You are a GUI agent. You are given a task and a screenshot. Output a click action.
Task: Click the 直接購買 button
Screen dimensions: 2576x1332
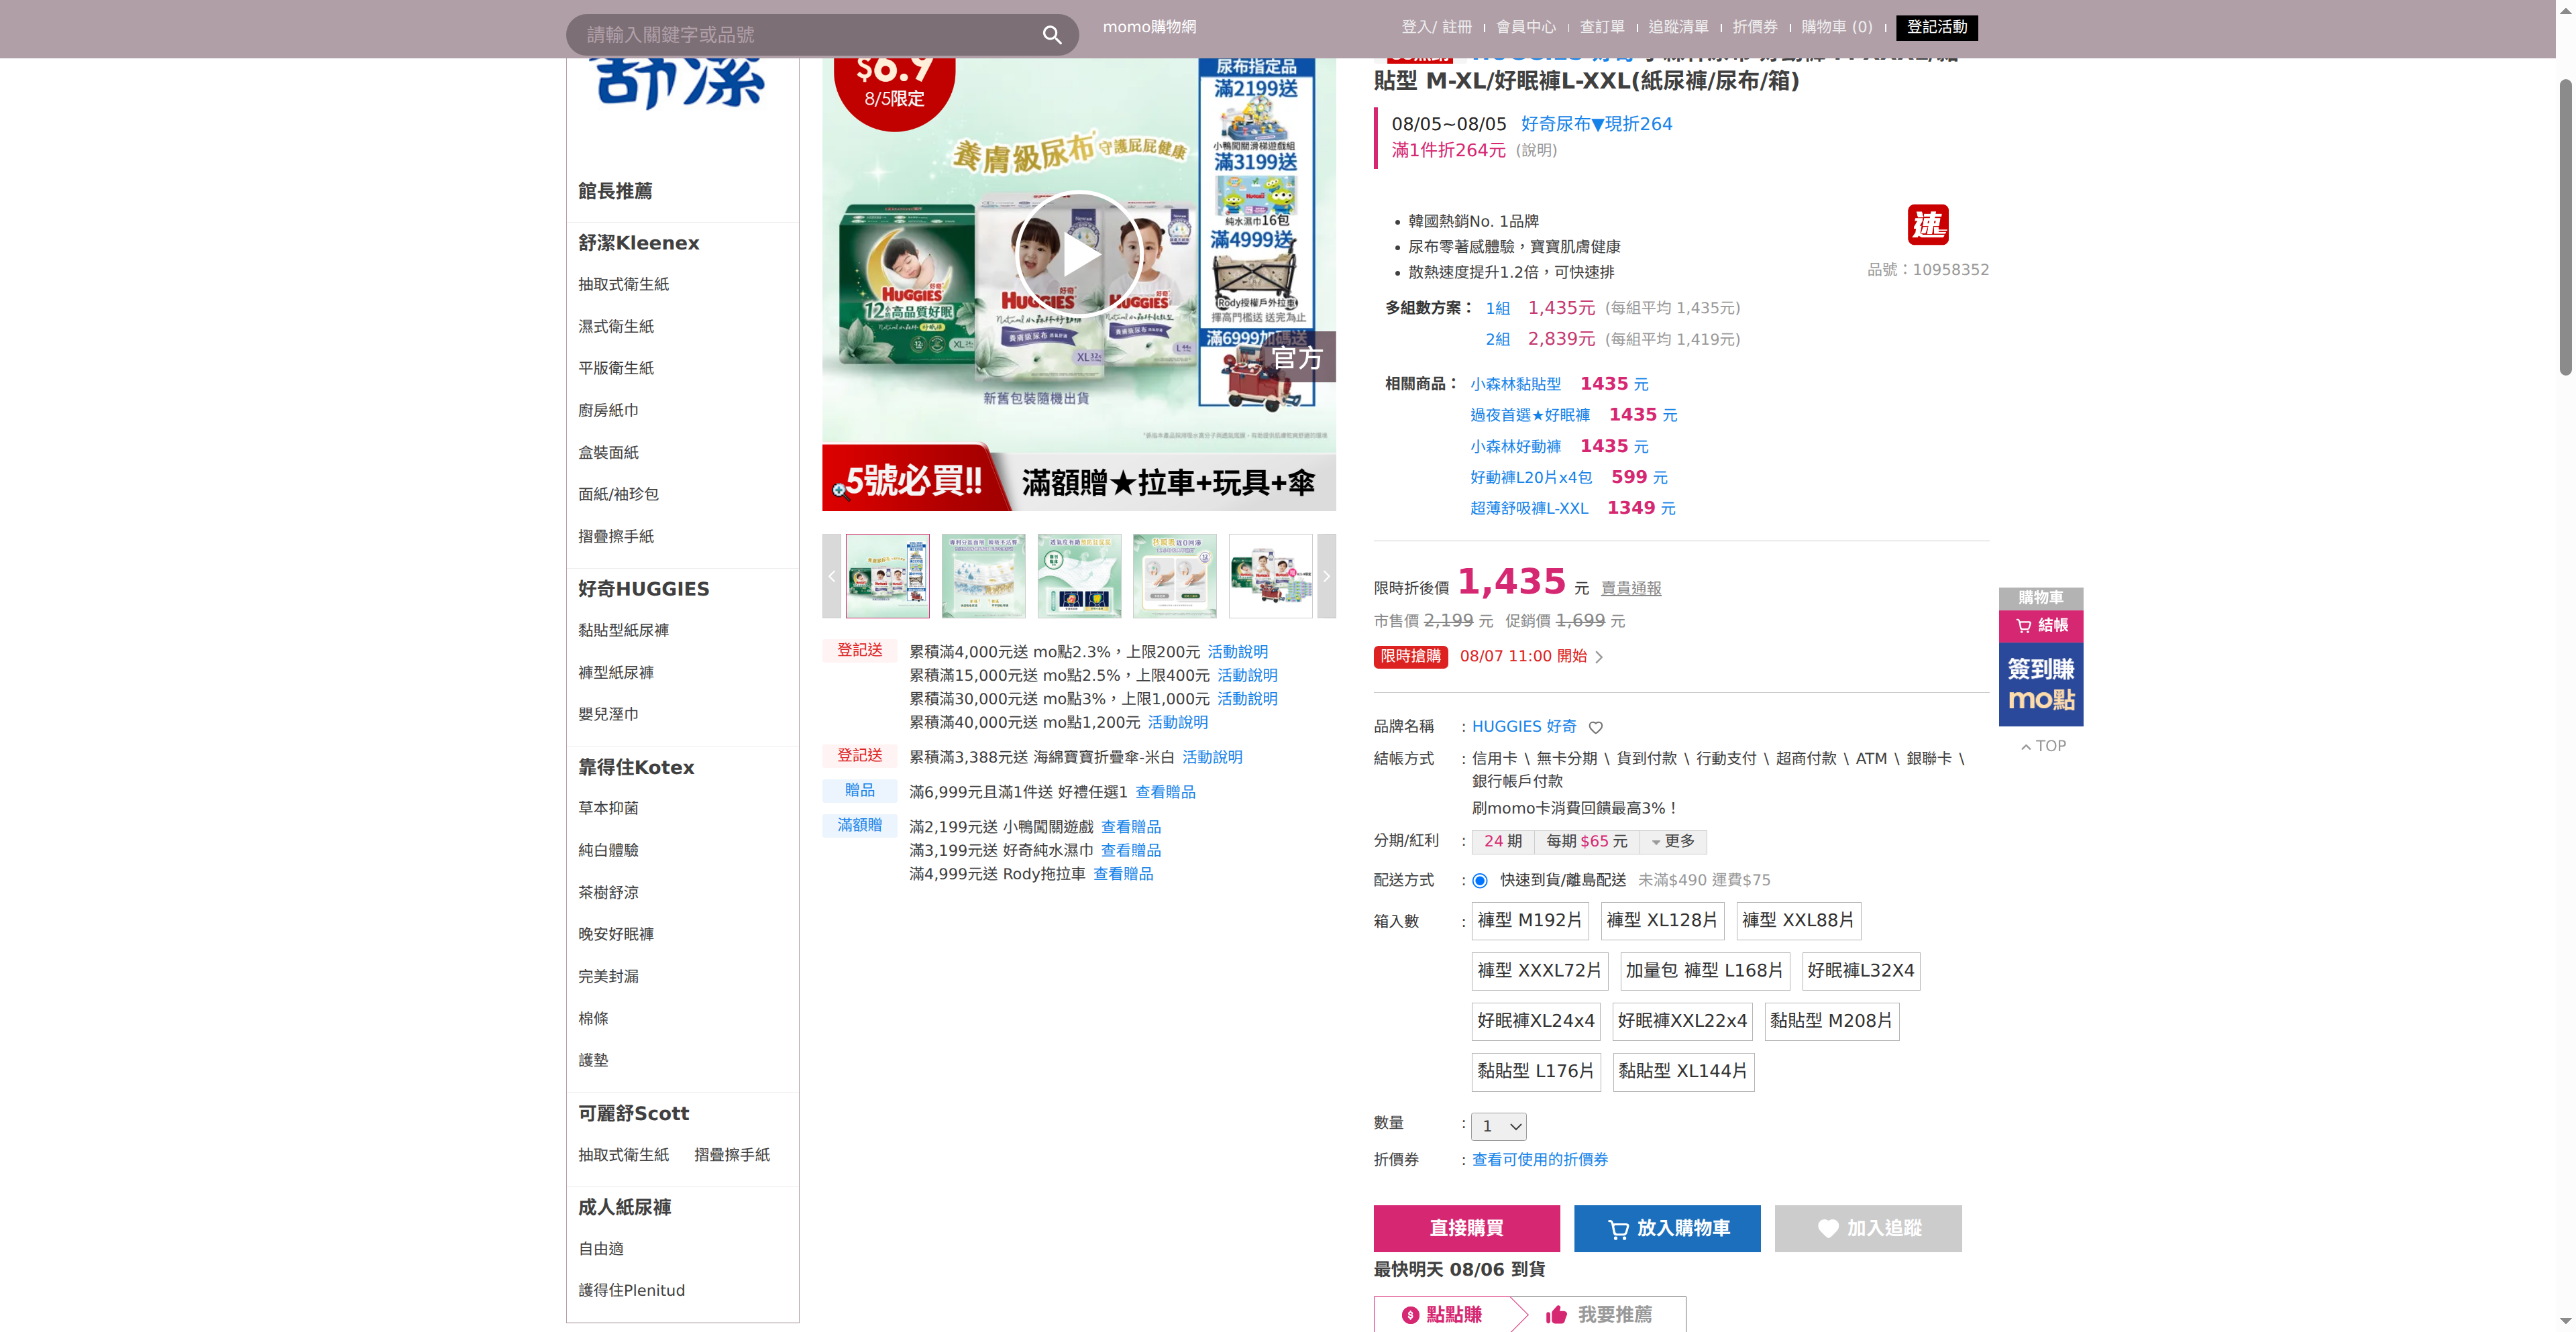coord(1466,1228)
